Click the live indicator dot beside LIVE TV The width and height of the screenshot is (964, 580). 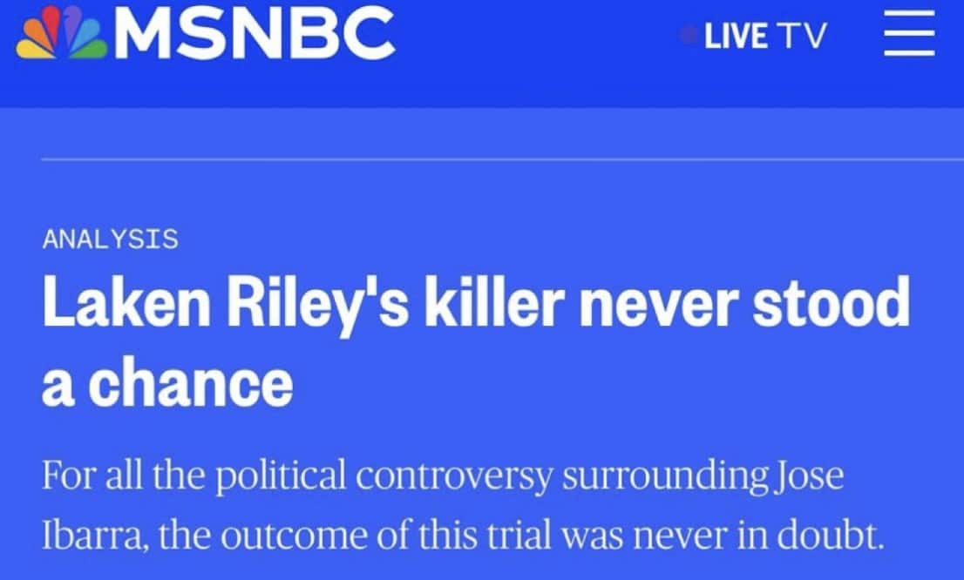(689, 36)
